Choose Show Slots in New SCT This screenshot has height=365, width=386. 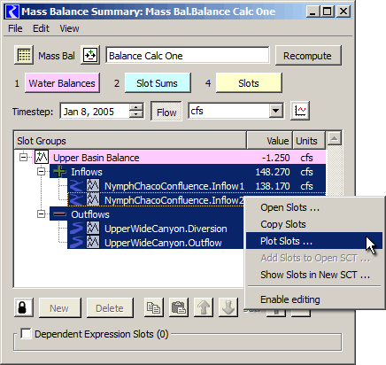(314, 275)
